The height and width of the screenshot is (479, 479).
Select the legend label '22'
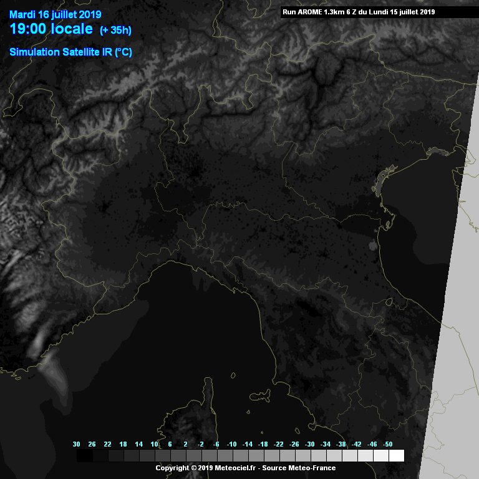107,444
